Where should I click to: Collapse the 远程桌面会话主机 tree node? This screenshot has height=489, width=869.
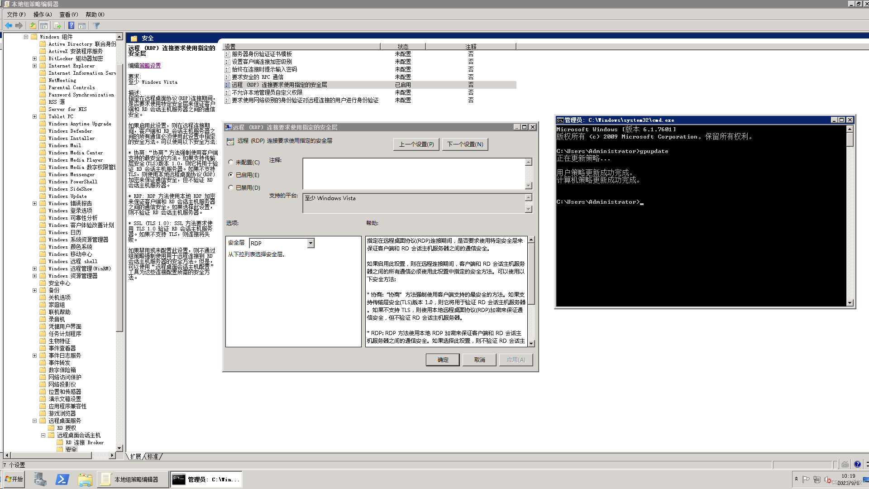43,435
